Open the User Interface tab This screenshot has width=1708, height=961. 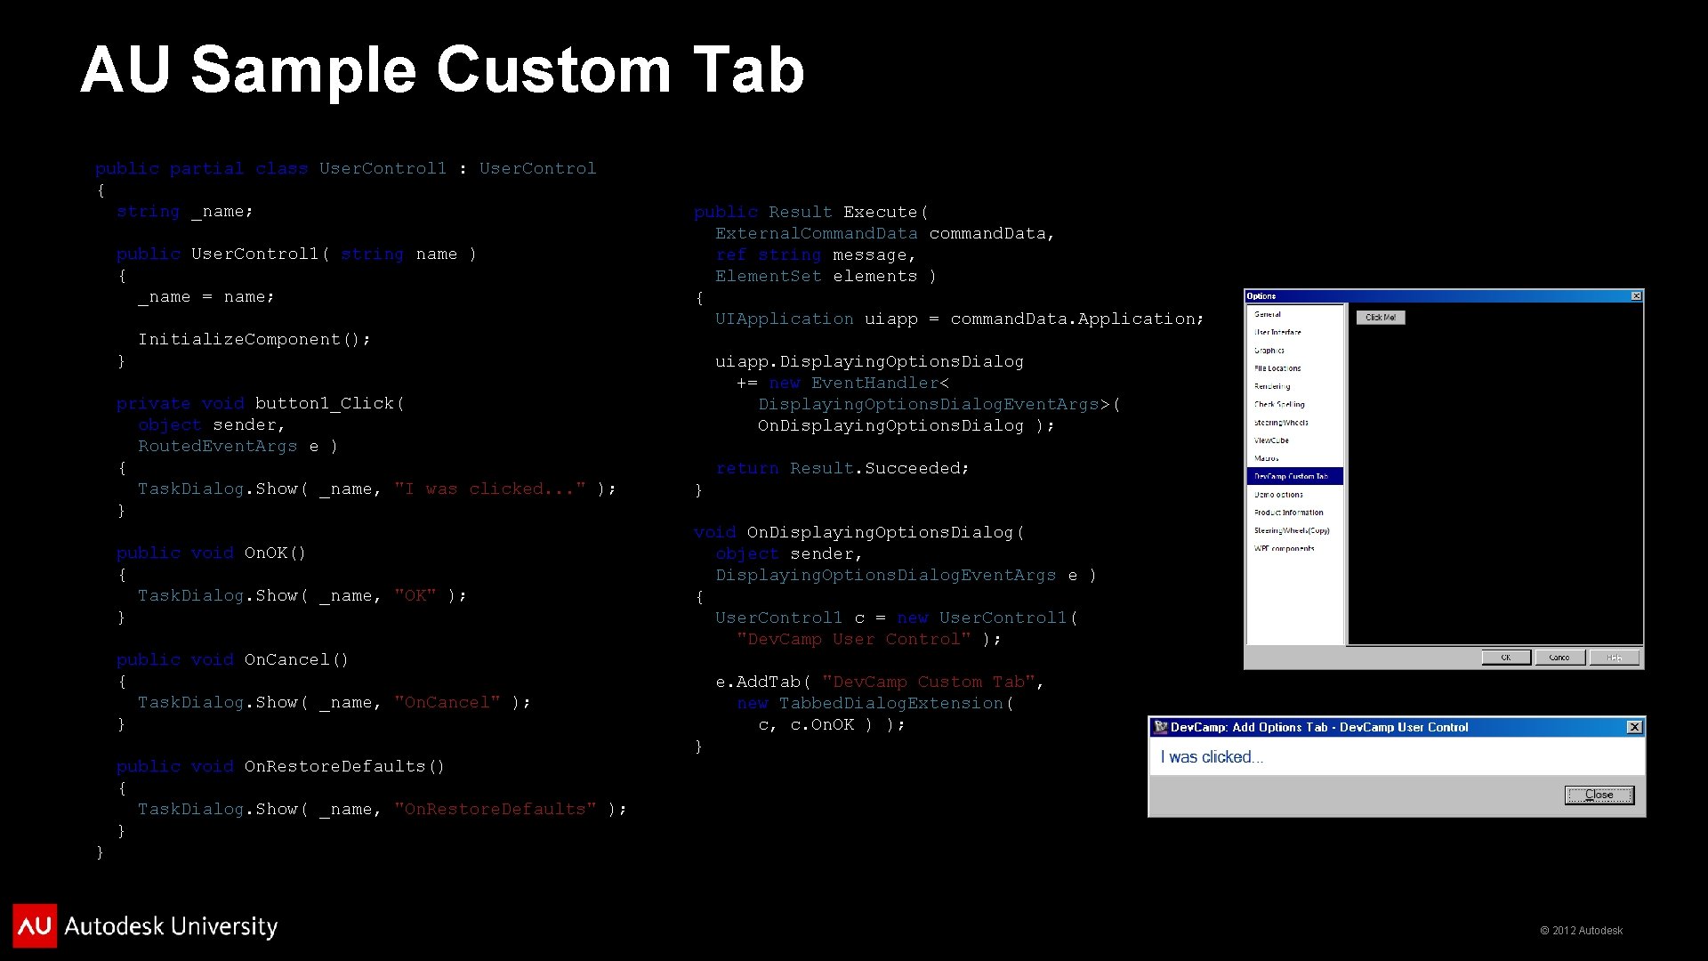[x=1277, y=332]
